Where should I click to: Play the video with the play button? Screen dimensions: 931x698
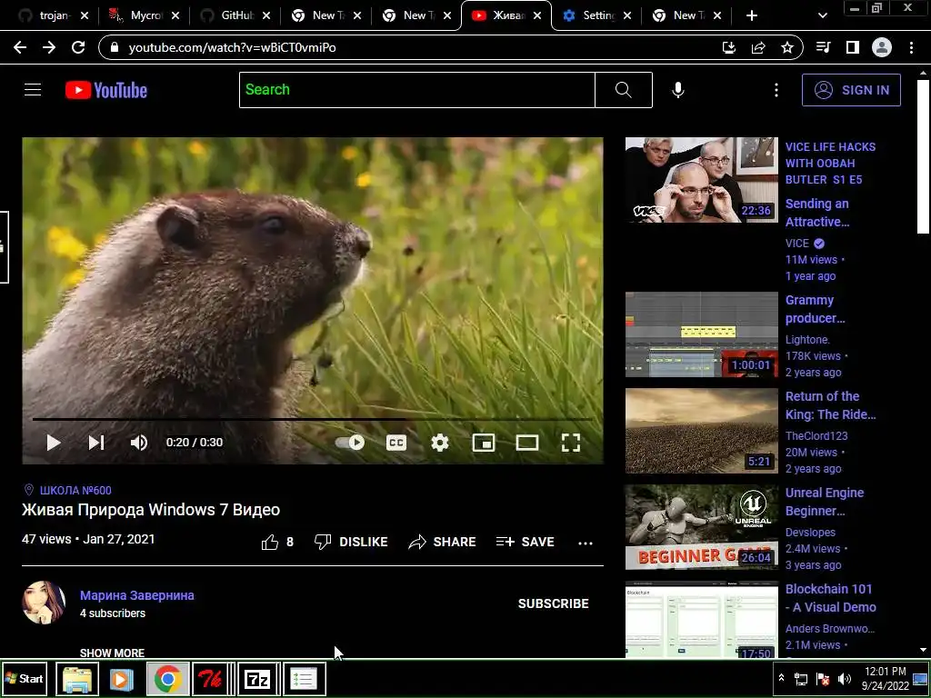54,443
